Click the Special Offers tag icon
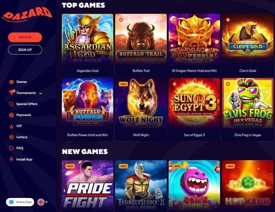Screen dimensions: 275x212 (x=12, y=104)
